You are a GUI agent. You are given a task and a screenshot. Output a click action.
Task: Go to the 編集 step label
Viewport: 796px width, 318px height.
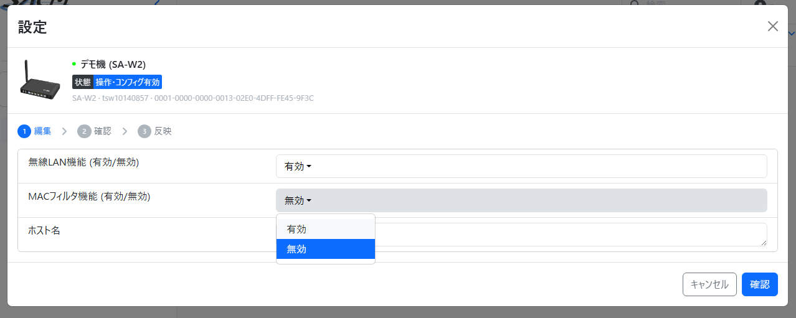point(43,131)
